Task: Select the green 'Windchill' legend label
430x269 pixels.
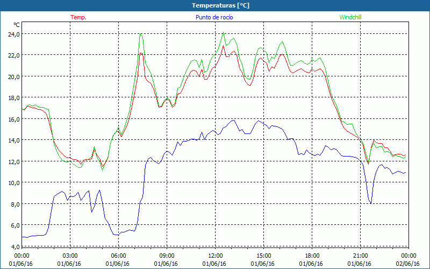Action: tap(350, 17)
